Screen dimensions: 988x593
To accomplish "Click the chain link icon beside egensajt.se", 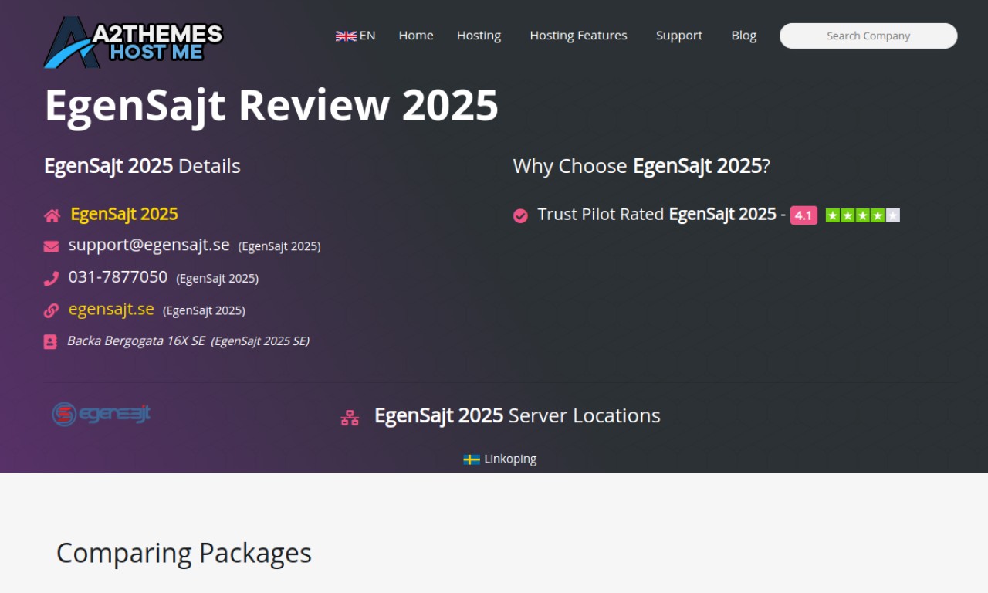I will coord(51,310).
